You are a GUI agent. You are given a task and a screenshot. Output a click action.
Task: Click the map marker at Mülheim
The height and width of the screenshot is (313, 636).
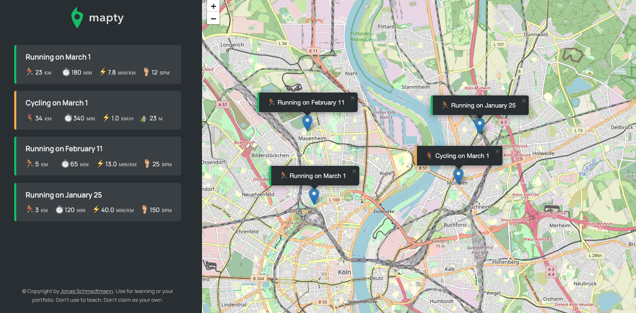click(x=458, y=176)
